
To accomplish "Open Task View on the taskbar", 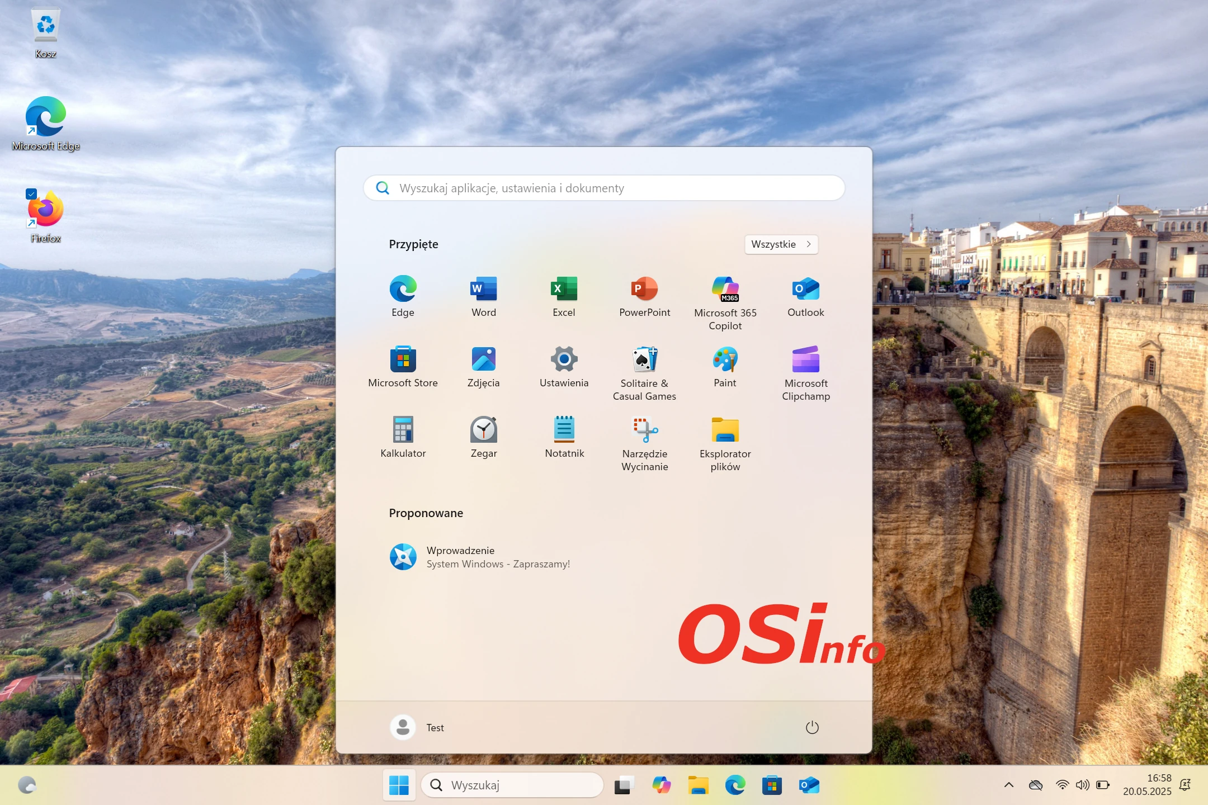I will 624,785.
